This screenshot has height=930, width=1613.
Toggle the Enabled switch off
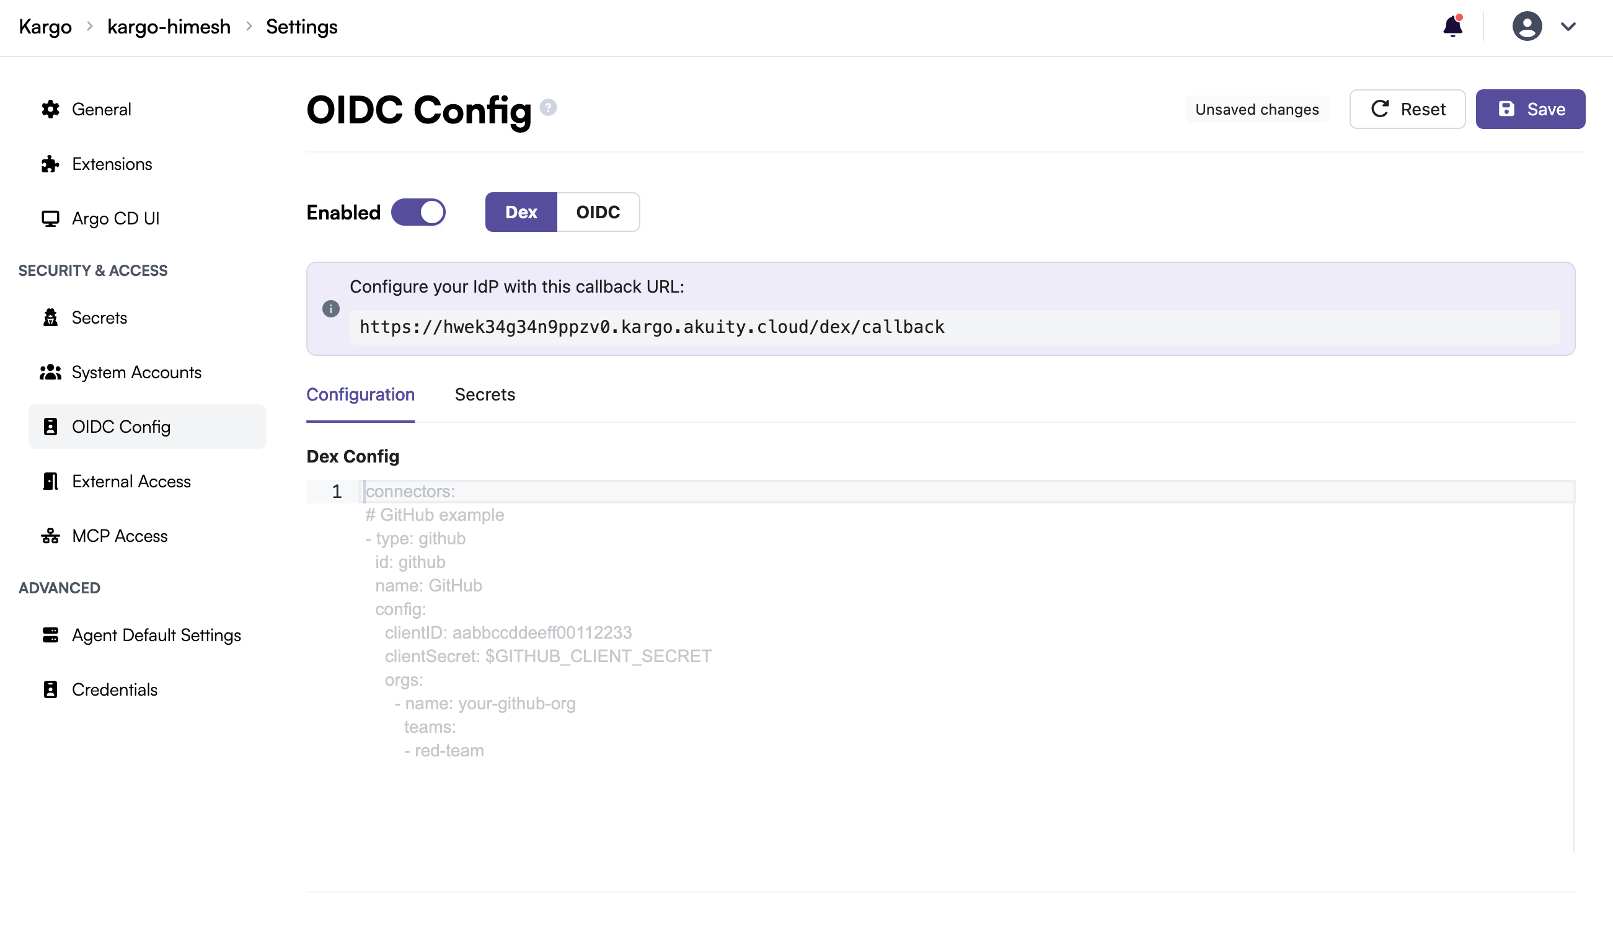pos(418,212)
